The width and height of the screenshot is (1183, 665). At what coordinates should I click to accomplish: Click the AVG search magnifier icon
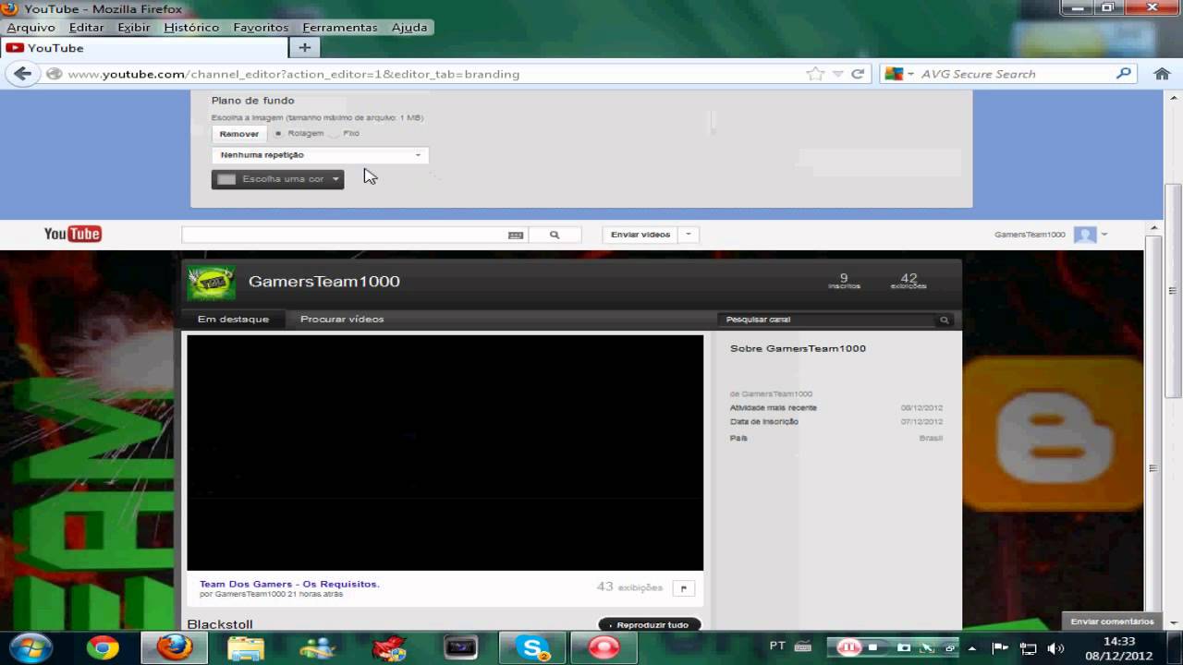[1124, 74]
